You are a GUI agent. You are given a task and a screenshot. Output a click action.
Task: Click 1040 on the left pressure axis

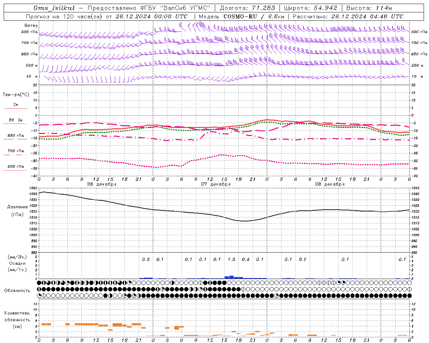(x=33, y=188)
